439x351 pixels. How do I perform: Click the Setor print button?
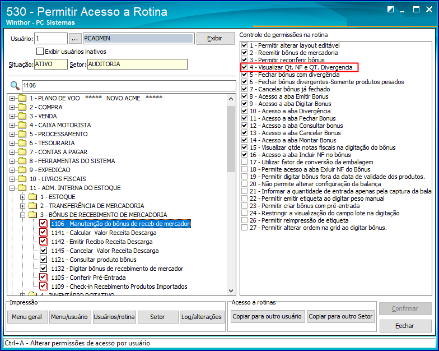[157, 317]
